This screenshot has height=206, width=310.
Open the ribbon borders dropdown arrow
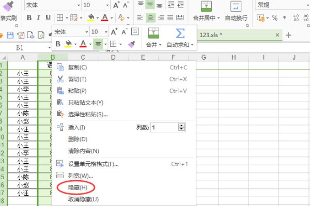[67, 18]
